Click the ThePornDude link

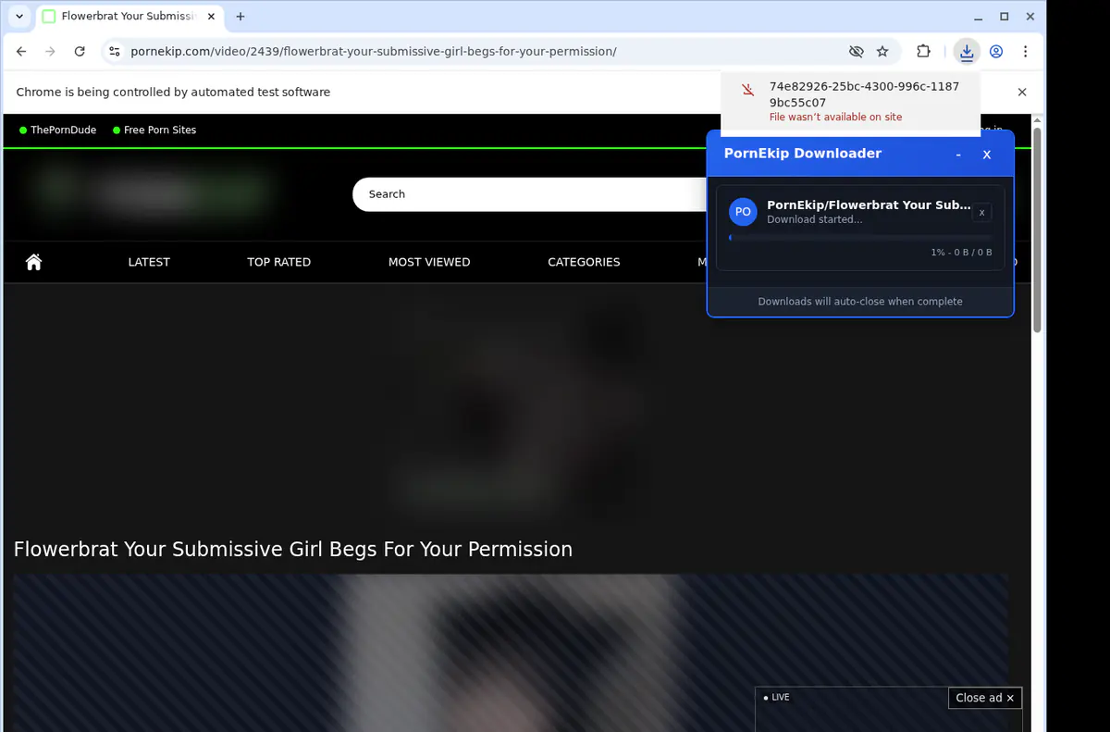pyautogui.click(x=57, y=130)
